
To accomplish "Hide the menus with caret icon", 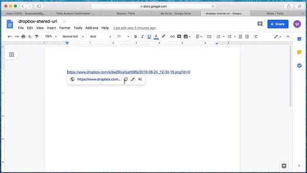I will 288,37.
